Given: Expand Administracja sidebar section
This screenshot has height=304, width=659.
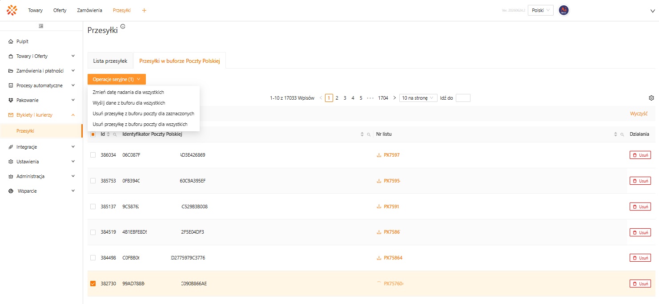Looking at the screenshot, I should [41, 176].
